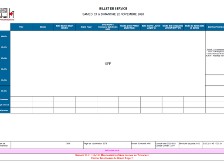The image size is (224, 168).
Task: Click the '12h-13h' time slot row label
Action: [x=4, y=47]
